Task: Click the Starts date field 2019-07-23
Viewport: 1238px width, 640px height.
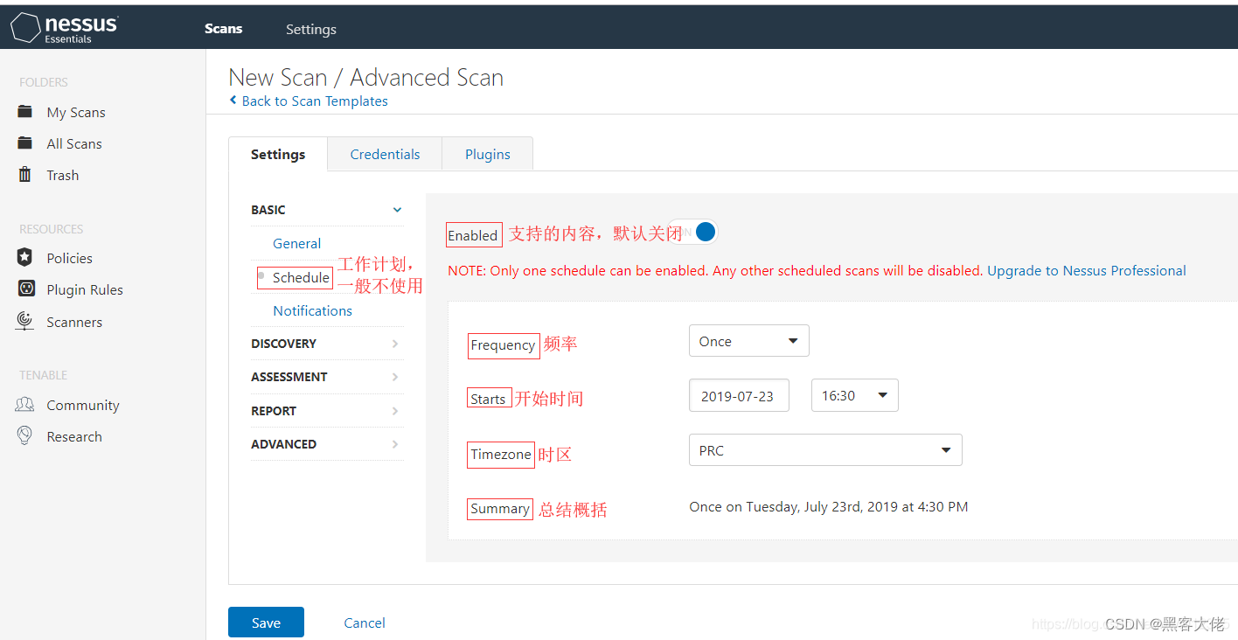Action: point(739,395)
